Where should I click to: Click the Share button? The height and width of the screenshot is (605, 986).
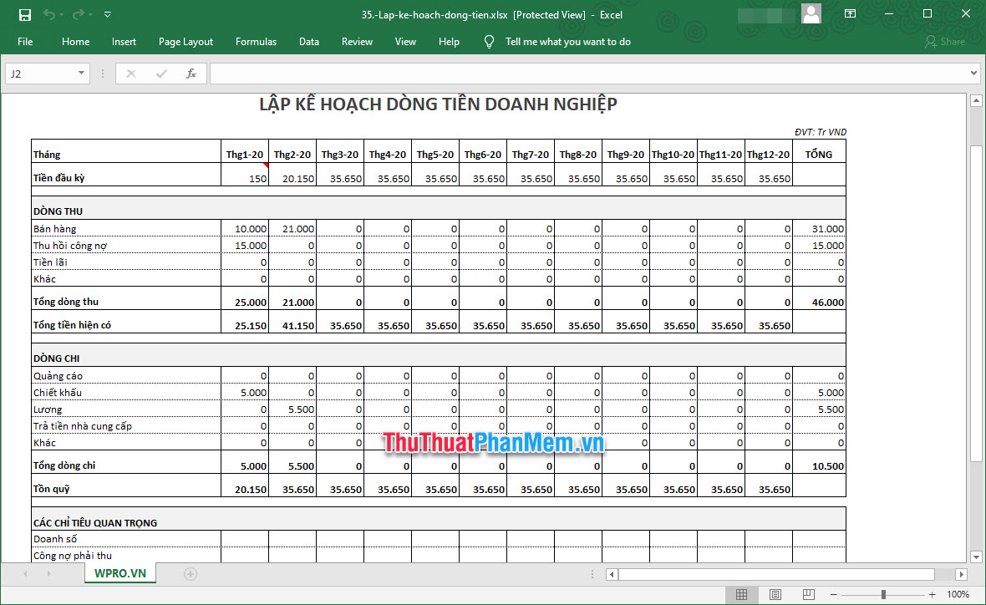pos(947,41)
